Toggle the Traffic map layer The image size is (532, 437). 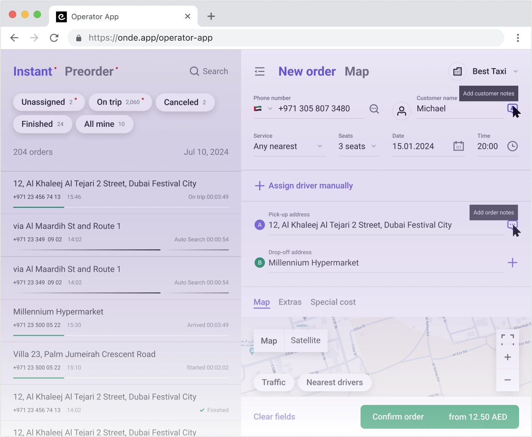pyautogui.click(x=274, y=382)
